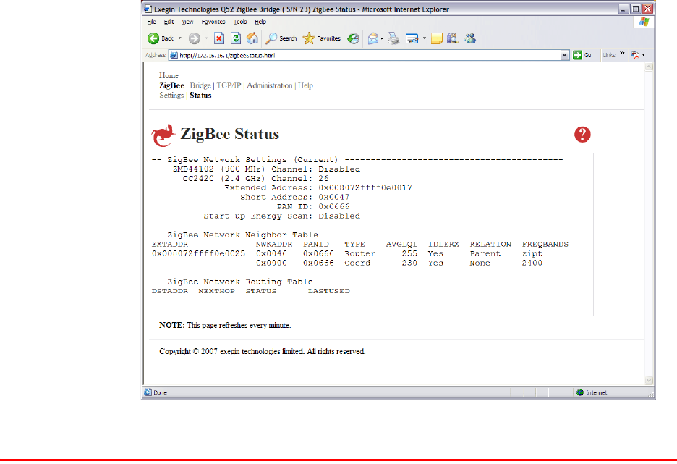Open the View menu

(x=187, y=22)
